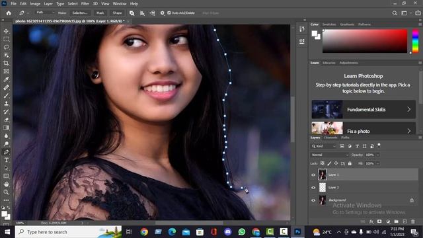This screenshot has height=238, width=423.
Task: Select the Crop tool
Action: coord(6,63)
